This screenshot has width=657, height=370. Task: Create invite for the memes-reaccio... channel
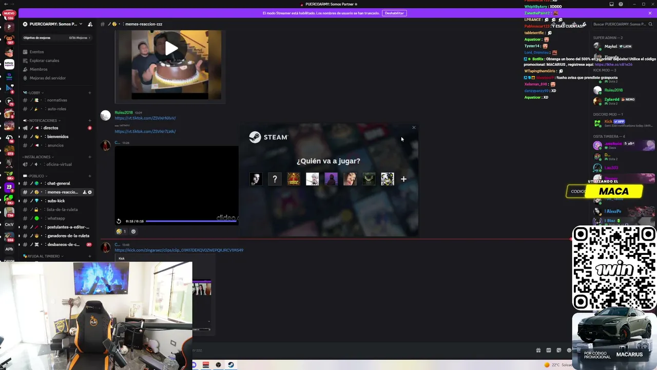(84, 192)
